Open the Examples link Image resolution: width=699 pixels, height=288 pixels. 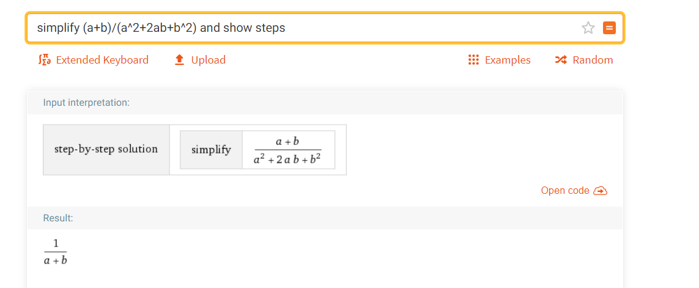(x=508, y=60)
